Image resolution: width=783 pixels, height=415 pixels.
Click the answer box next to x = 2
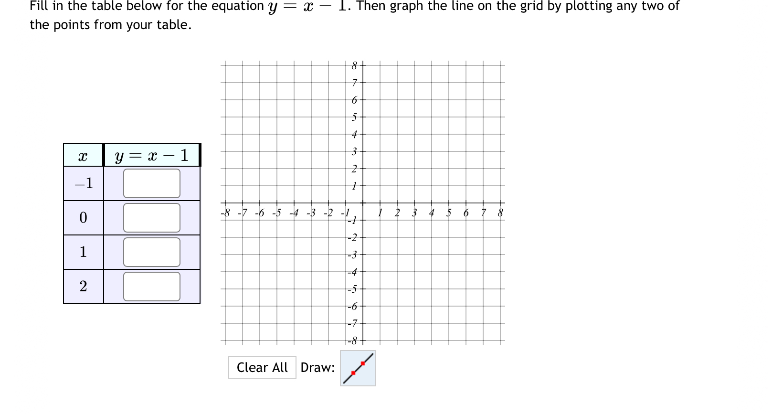(151, 285)
